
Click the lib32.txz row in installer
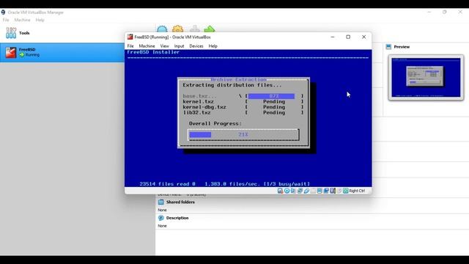[243, 112]
